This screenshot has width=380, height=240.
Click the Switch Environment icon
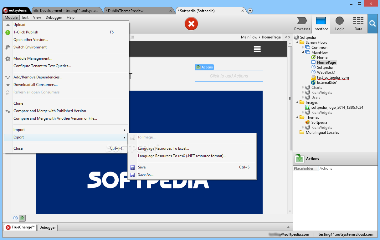point(8,47)
